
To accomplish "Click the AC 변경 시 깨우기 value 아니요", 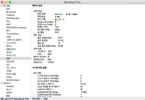I will [83, 84].
